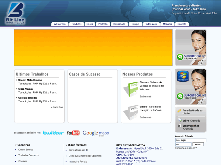
Task: Go to the Contato tab
Action: (182, 24)
